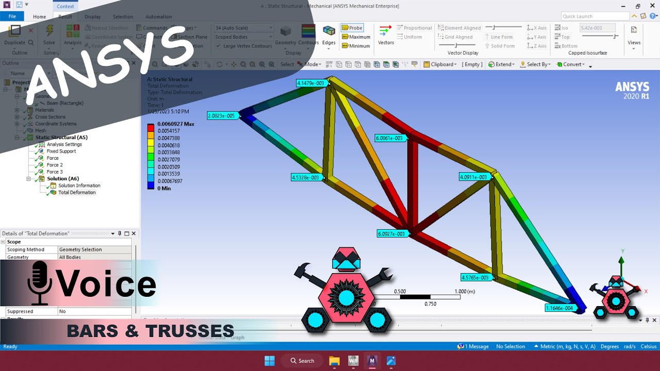Click the Probe result tool
Viewport: 660px width, 371px height.
point(353,28)
